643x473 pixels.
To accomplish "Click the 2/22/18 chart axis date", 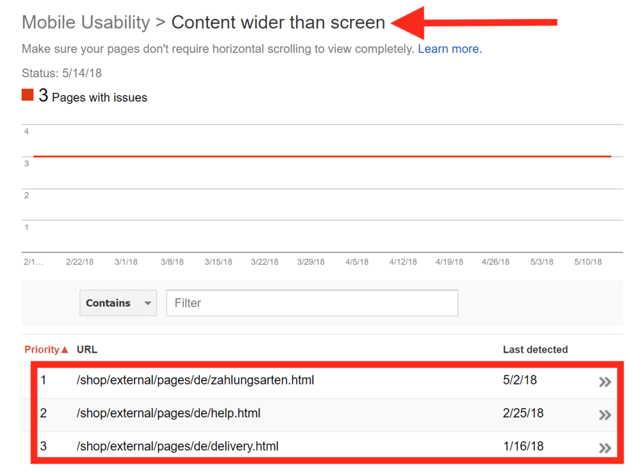I will pos(80,262).
